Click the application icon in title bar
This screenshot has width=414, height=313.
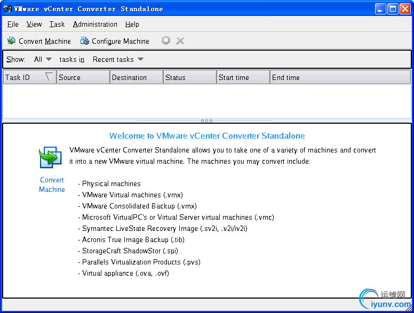point(7,9)
